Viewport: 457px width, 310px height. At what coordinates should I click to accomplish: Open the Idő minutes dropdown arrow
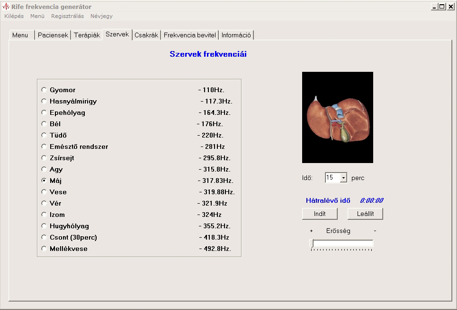click(x=344, y=177)
